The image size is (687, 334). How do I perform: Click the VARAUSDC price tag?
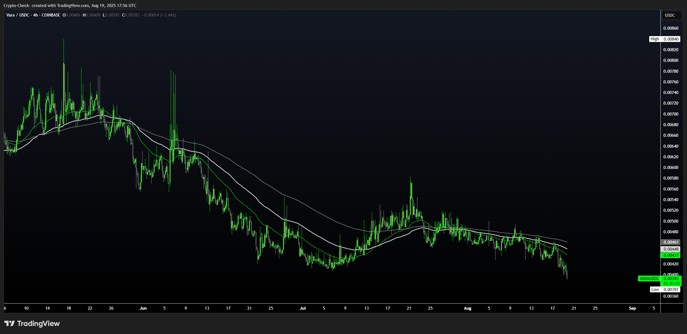pyautogui.click(x=649, y=278)
